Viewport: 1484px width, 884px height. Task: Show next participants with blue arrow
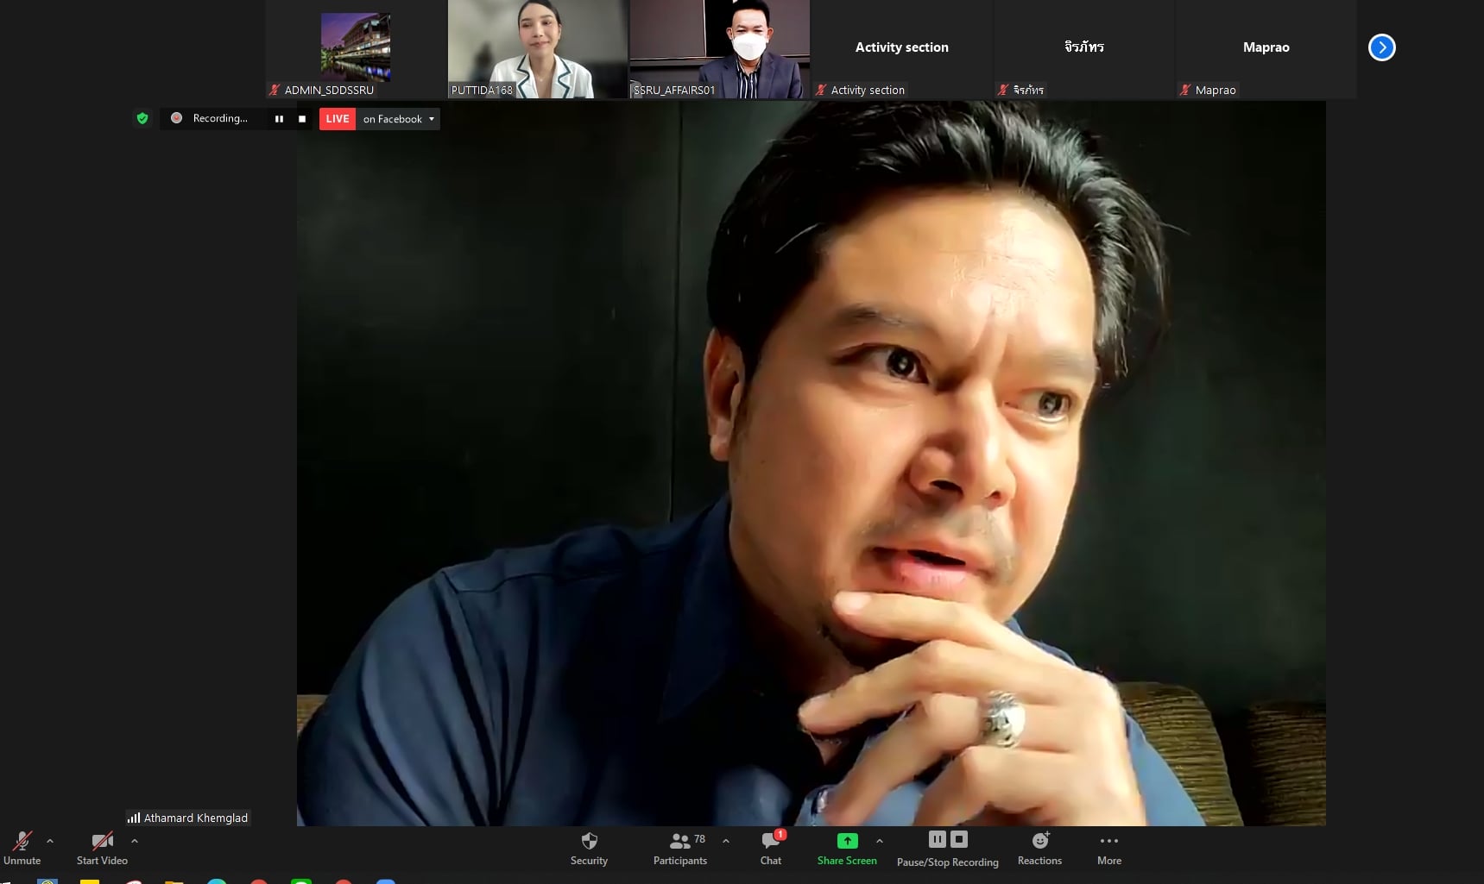pyautogui.click(x=1381, y=47)
